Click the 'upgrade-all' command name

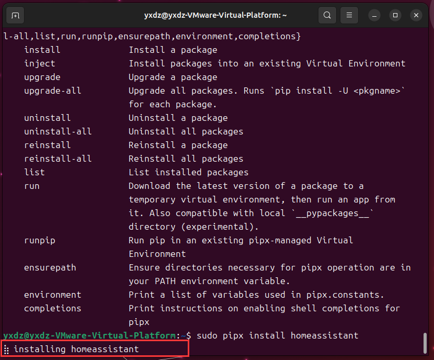coord(53,91)
